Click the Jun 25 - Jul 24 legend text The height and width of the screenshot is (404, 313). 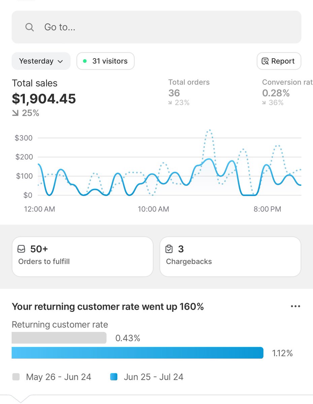(x=153, y=377)
